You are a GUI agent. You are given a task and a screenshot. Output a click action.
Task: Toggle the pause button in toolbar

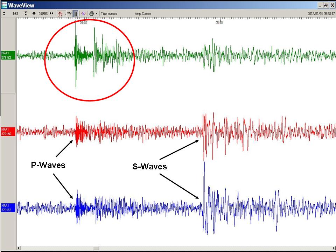click(76, 14)
